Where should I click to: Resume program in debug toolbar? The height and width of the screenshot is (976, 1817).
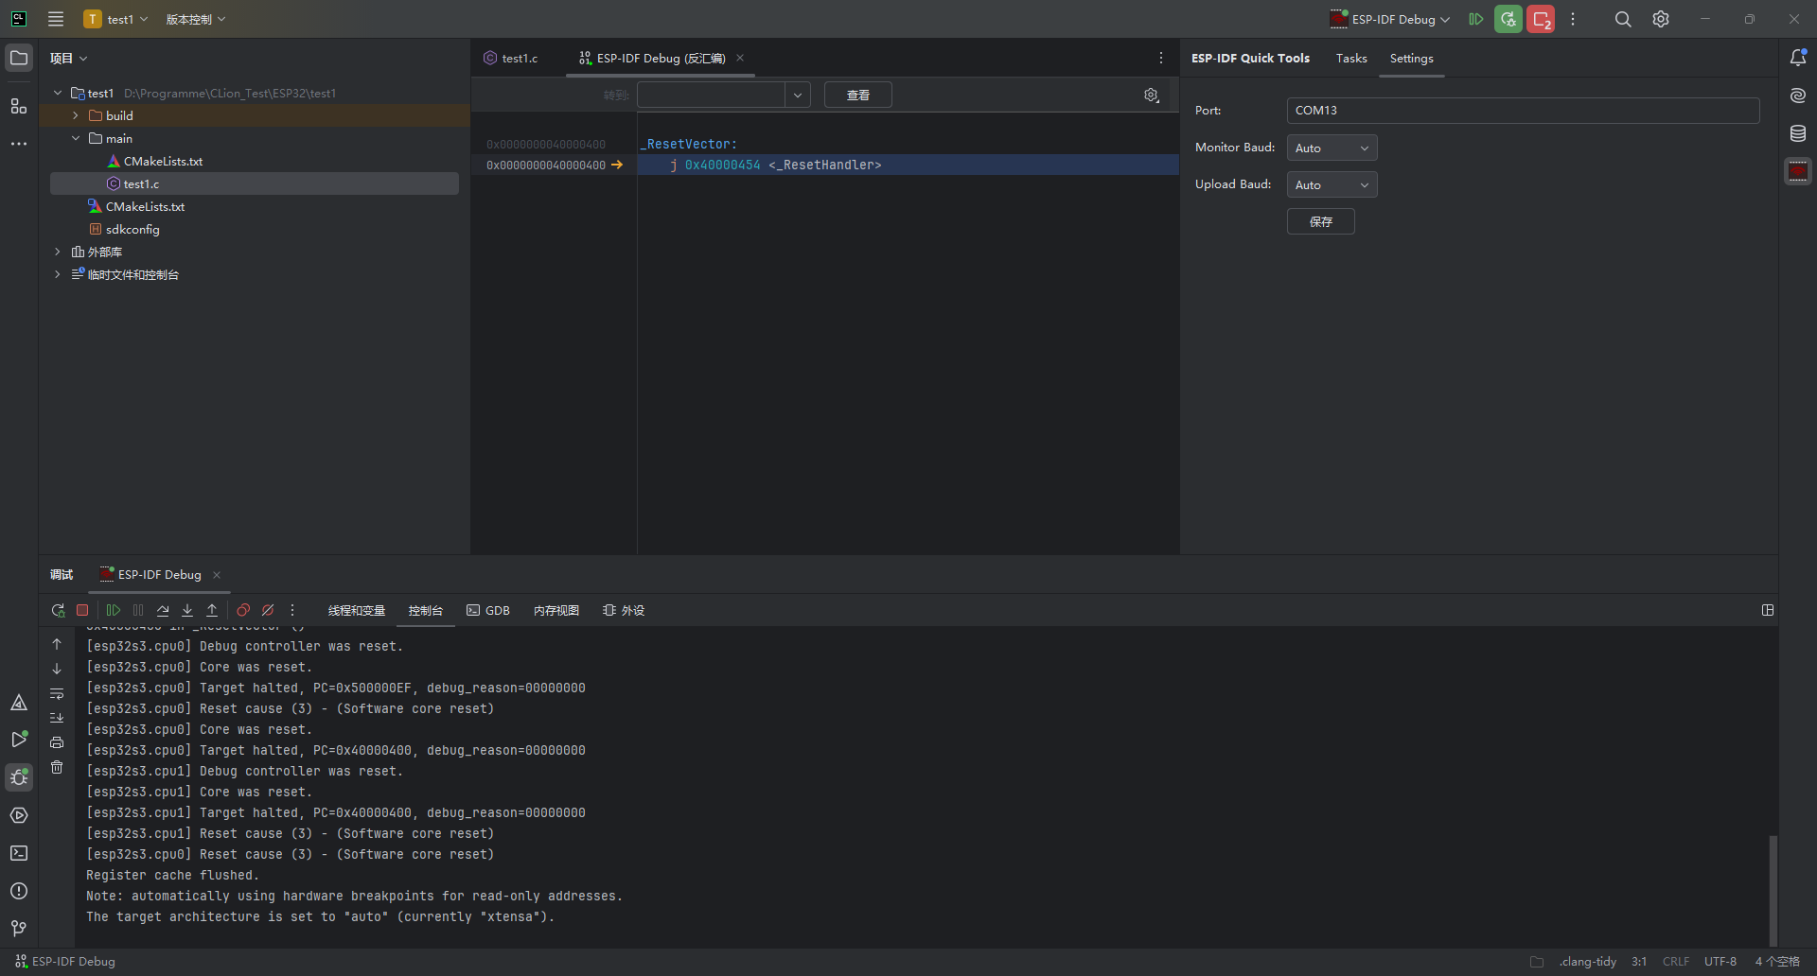(114, 610)
